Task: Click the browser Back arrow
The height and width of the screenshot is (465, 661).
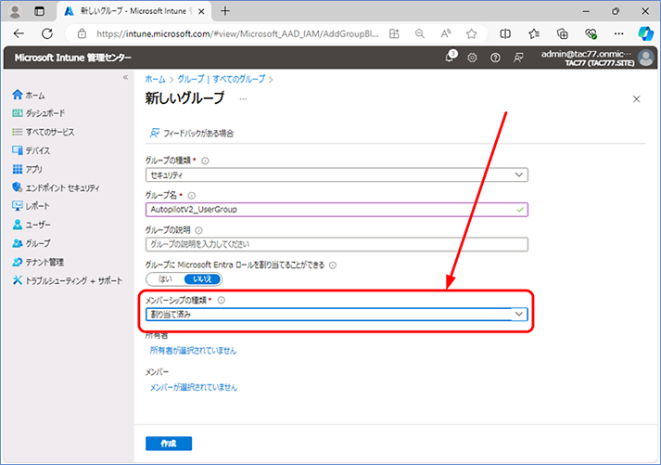Action: (19, 33)
